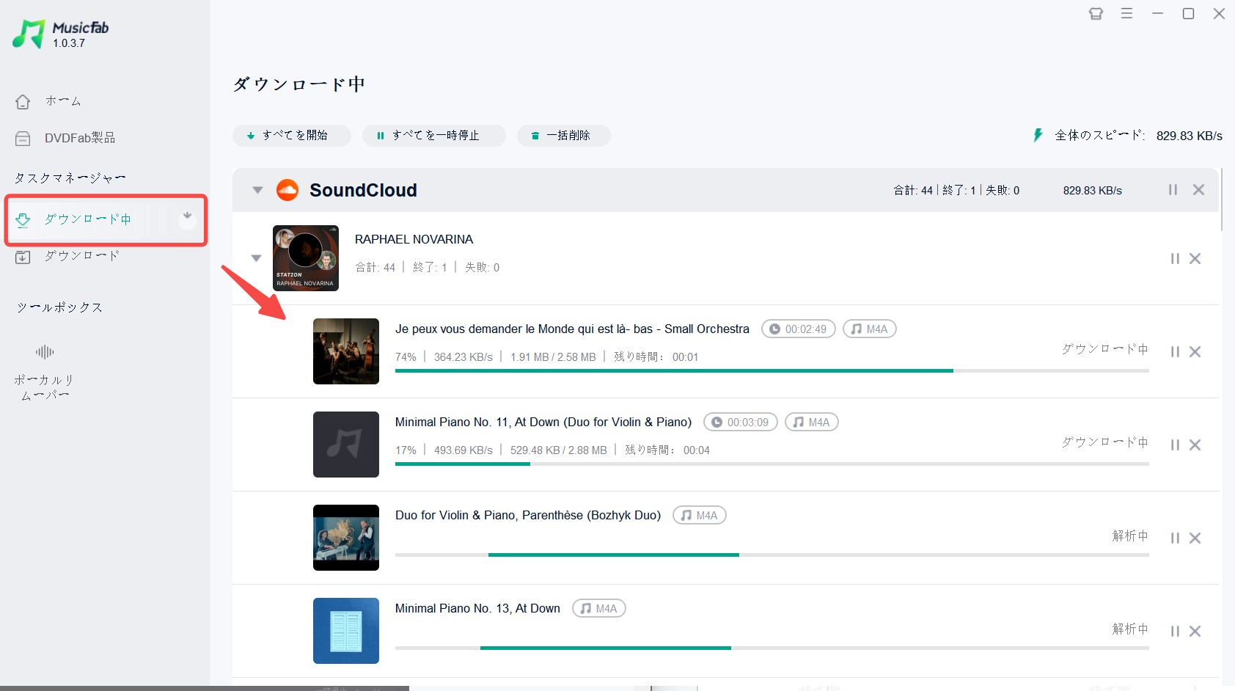Pause the RAPHAEL NOVARINA playlist

[1175, 259]
